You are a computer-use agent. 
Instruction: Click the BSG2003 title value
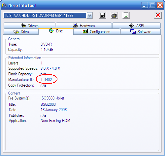(48, 104)
